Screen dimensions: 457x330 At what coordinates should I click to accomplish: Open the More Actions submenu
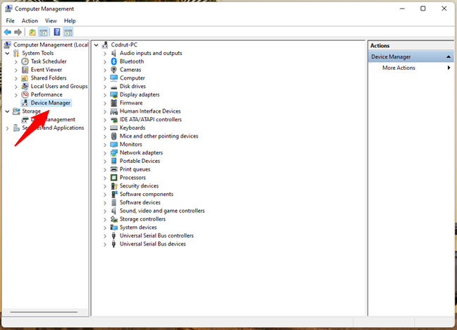tap(411, 68)
